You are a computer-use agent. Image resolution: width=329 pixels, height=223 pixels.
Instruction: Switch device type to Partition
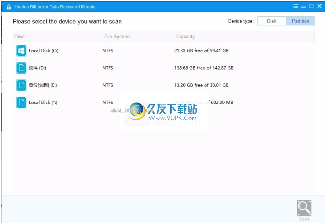click(x=300, y=21)
